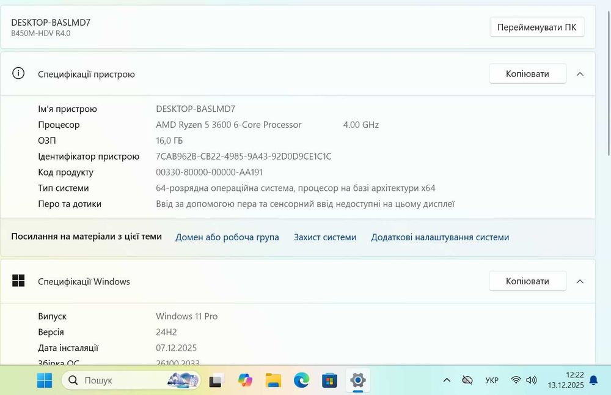Click the OneDrive cloud tray icon
The width and height of the screenshot is (611, 395).
coord(467,380)
